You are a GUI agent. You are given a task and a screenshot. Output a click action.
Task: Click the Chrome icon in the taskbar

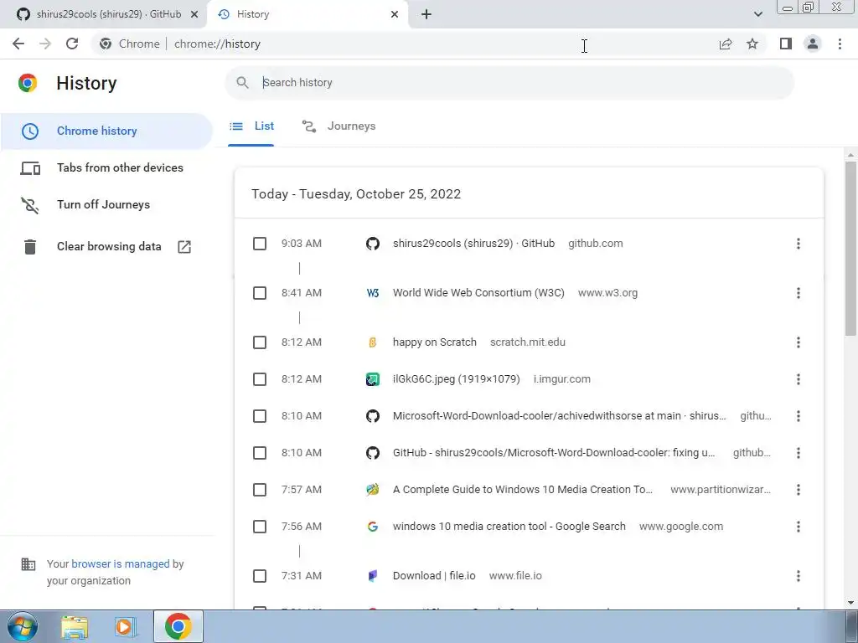pos(178,626)
